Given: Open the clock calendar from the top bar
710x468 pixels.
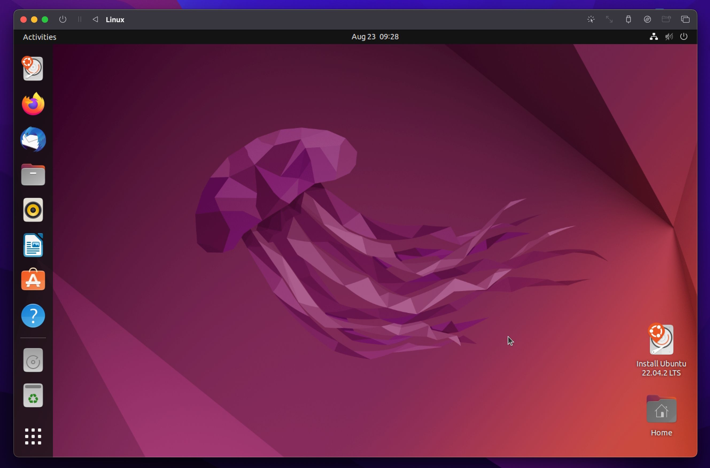Looking at the screenshot, I should tap(375, 37).
